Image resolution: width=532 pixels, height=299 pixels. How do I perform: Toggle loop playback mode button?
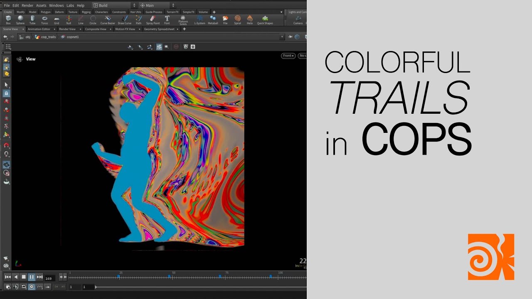pyautogui.click(x=24, y=287)
